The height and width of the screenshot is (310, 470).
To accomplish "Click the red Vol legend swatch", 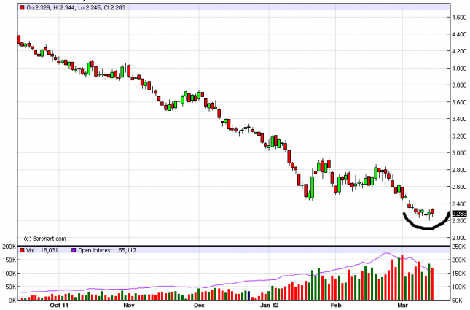I will click(x=21, y=250).
